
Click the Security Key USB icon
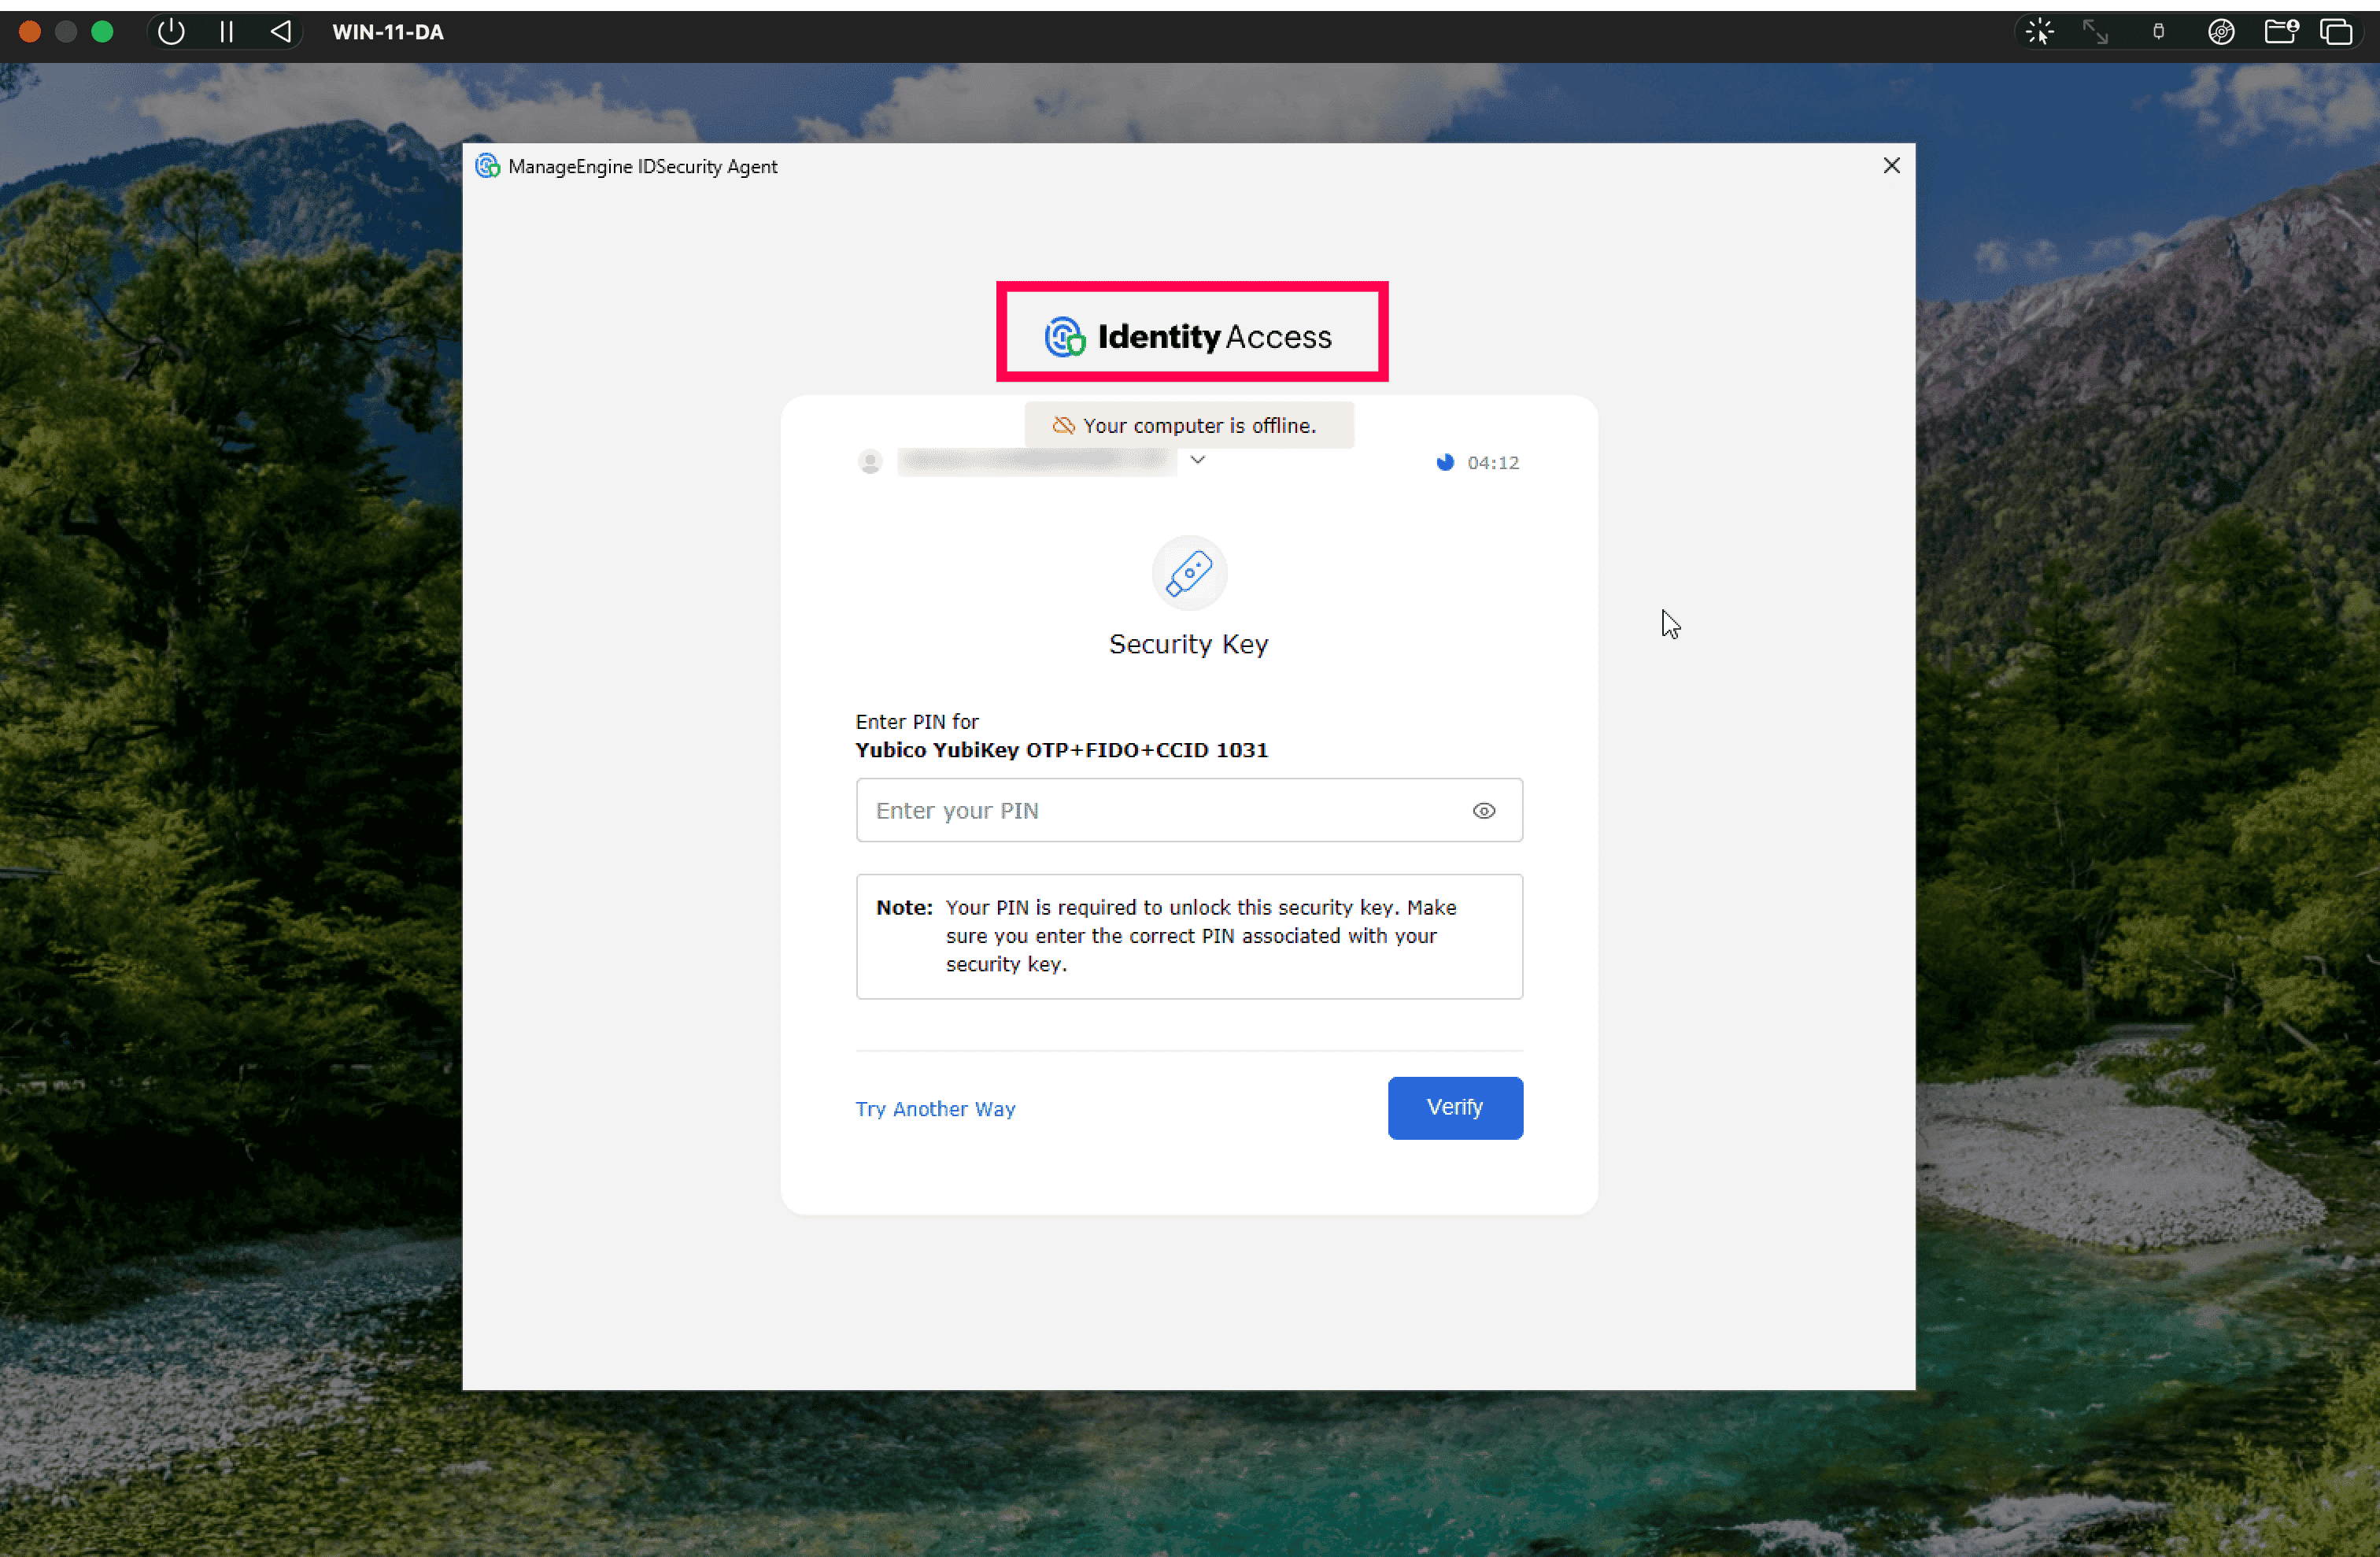(x=1188, y=573)
